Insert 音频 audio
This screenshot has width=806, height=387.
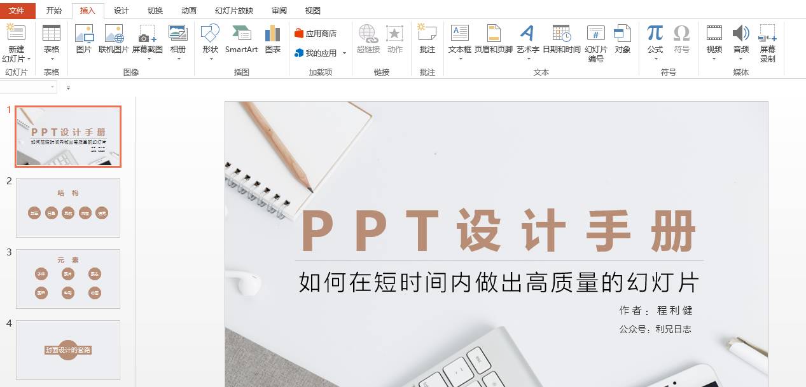(740, 33)
